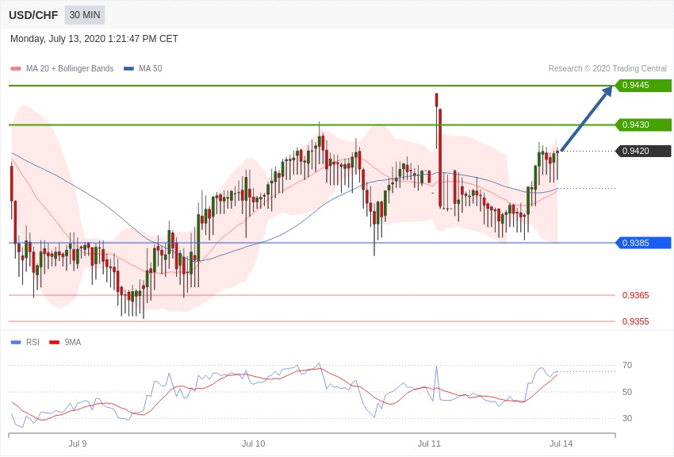
Task: Select the USD/CHF symbol title
Action: pyautogui.click(x=33, y=15)
